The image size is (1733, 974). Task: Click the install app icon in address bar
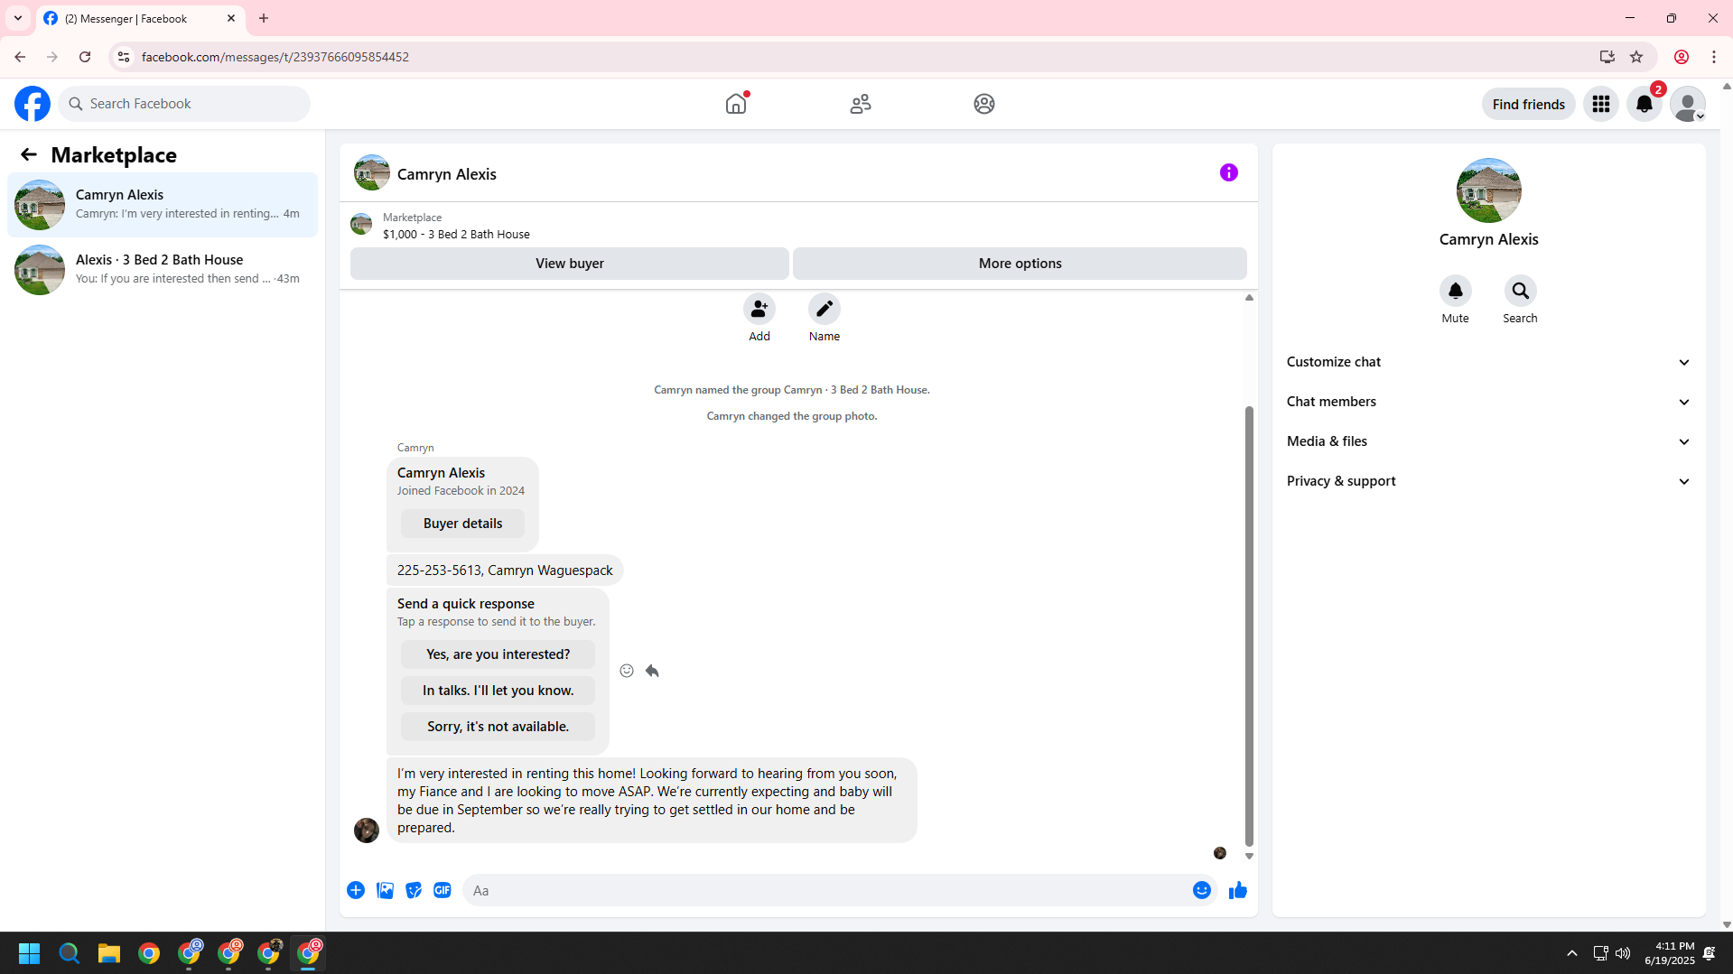[1607, 57]
